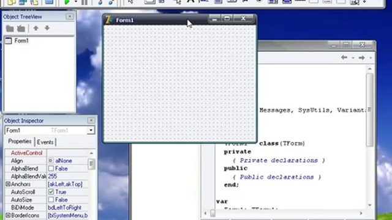Click the 'end;' line in the code
392x220 pixels.
coord(232,185)
